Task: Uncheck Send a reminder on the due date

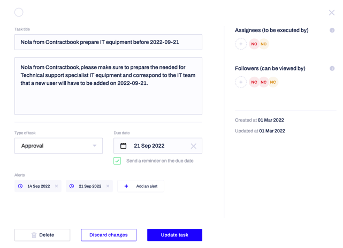Action: (x=117, y=161)
